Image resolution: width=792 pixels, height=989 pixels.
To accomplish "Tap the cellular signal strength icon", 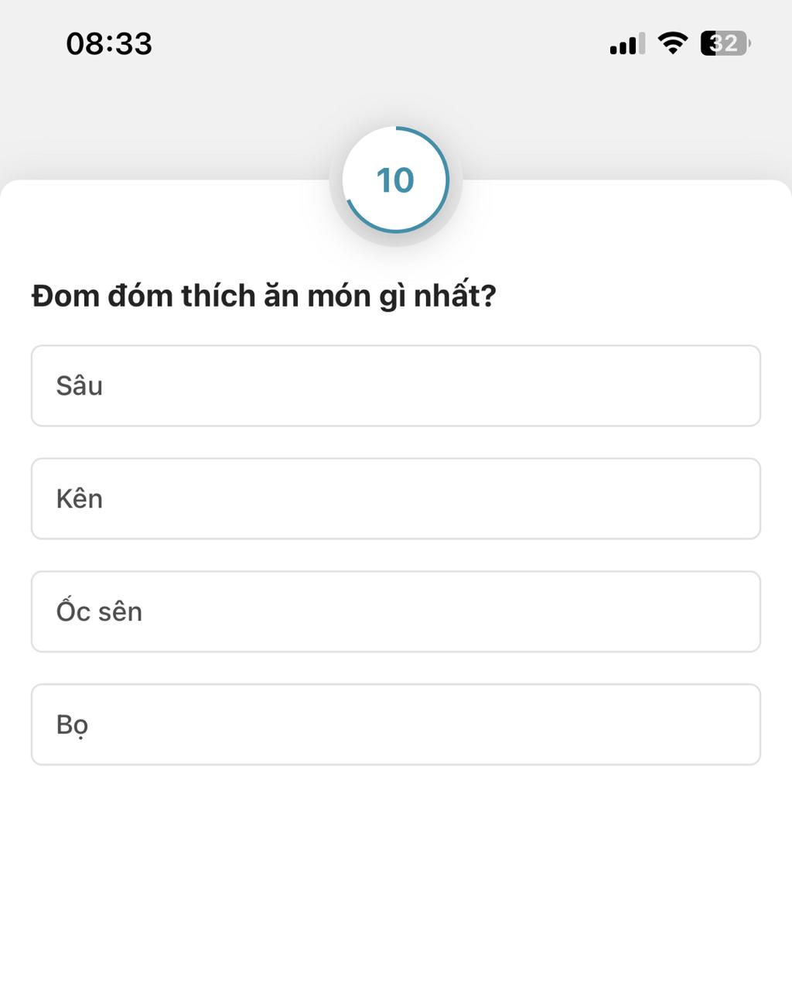I will (x=626, y=44).
